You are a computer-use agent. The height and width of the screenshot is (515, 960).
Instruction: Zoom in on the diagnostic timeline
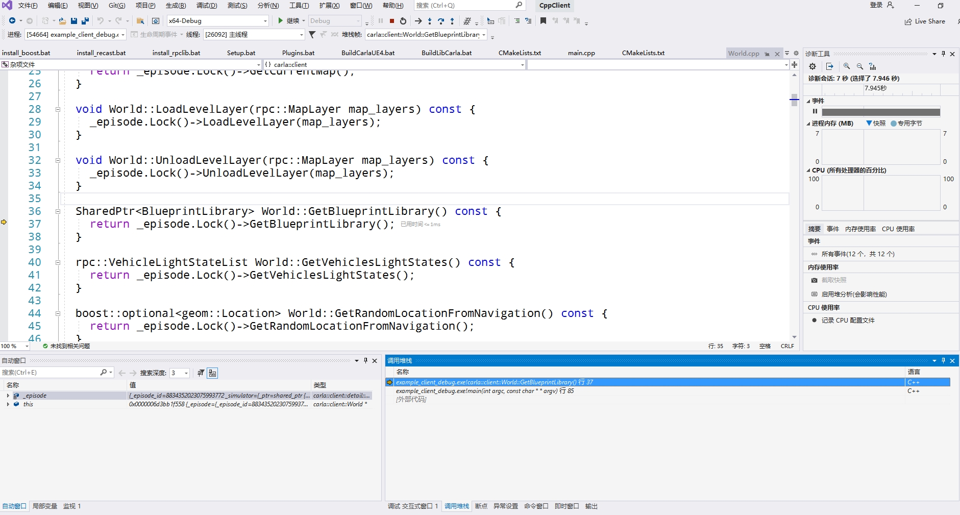point(847,66)
